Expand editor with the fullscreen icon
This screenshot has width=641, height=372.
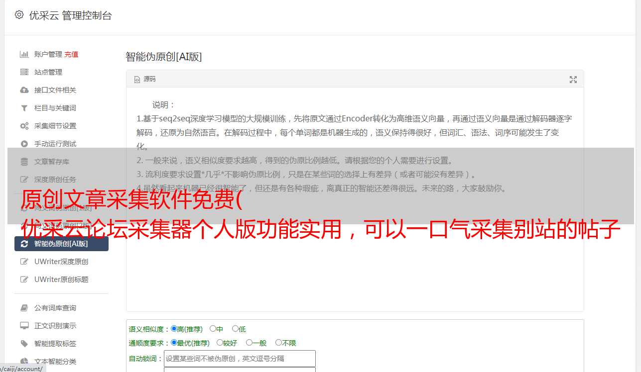573,80
